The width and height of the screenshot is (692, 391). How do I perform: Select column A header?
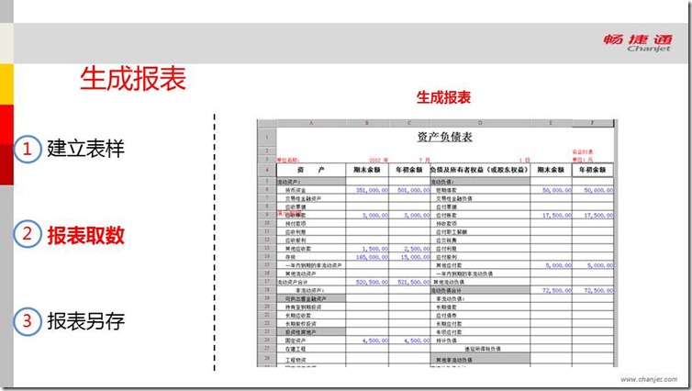point(311,123)
